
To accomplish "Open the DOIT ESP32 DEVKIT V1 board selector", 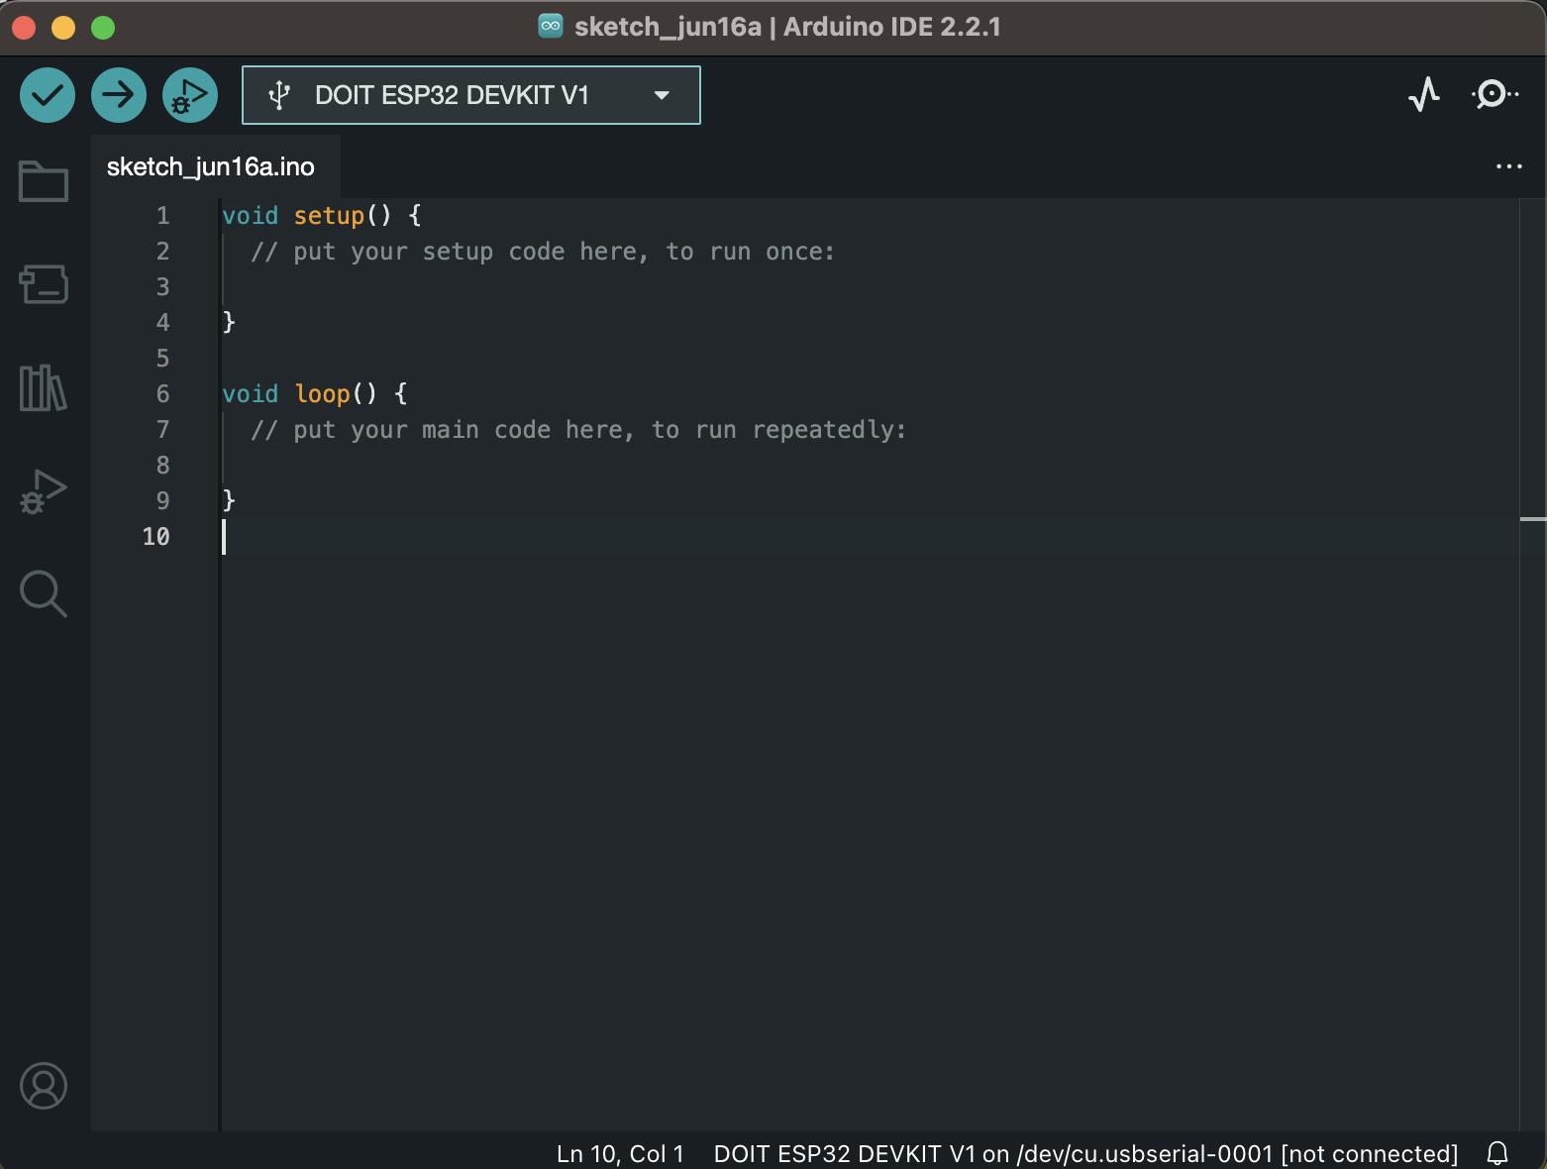I will 471,95.
